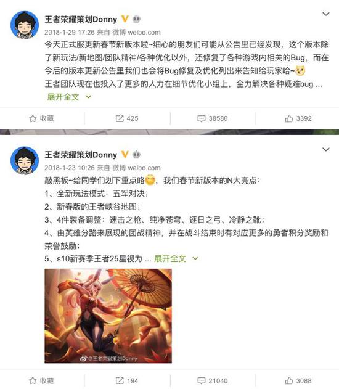Viewport: 339px width, 389px height.
Task: Open the chevron menu on second post
Action: point(326,149)
